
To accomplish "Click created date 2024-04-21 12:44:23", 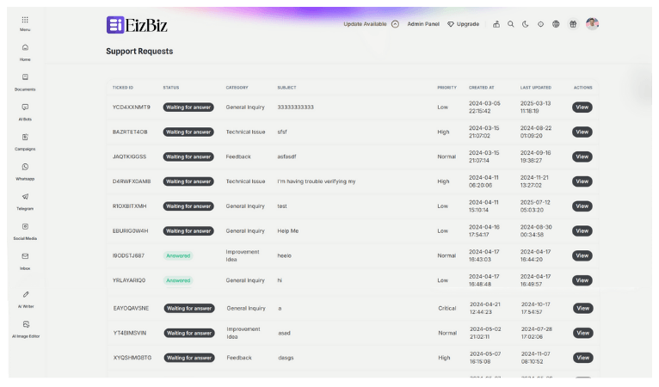I will (x=485, y=309).
